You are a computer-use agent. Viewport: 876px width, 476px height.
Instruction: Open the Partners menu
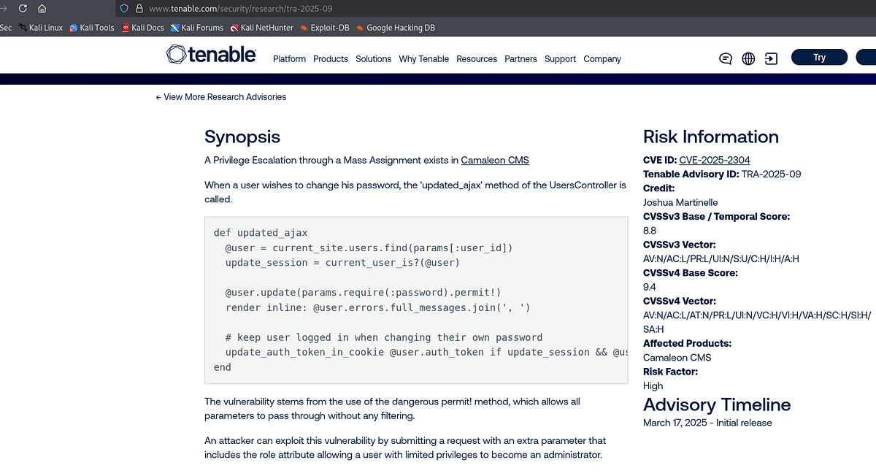tap(520, 59)
